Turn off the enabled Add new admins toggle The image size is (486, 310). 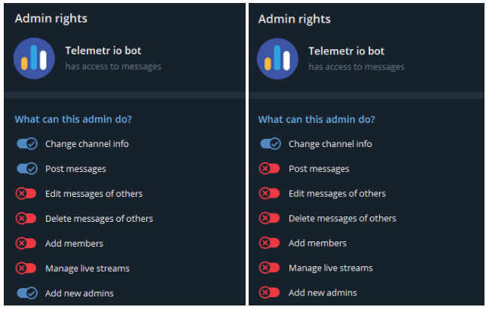(x=26, y=293)
